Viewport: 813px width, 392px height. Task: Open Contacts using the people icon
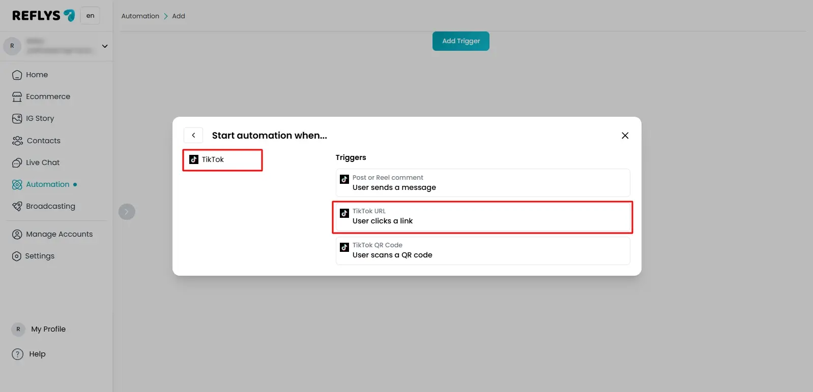[17, 141]
